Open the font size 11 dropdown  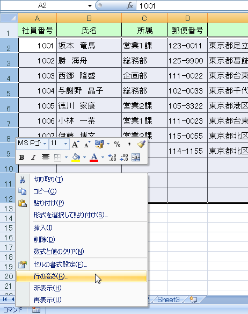[x=65, y=144]
